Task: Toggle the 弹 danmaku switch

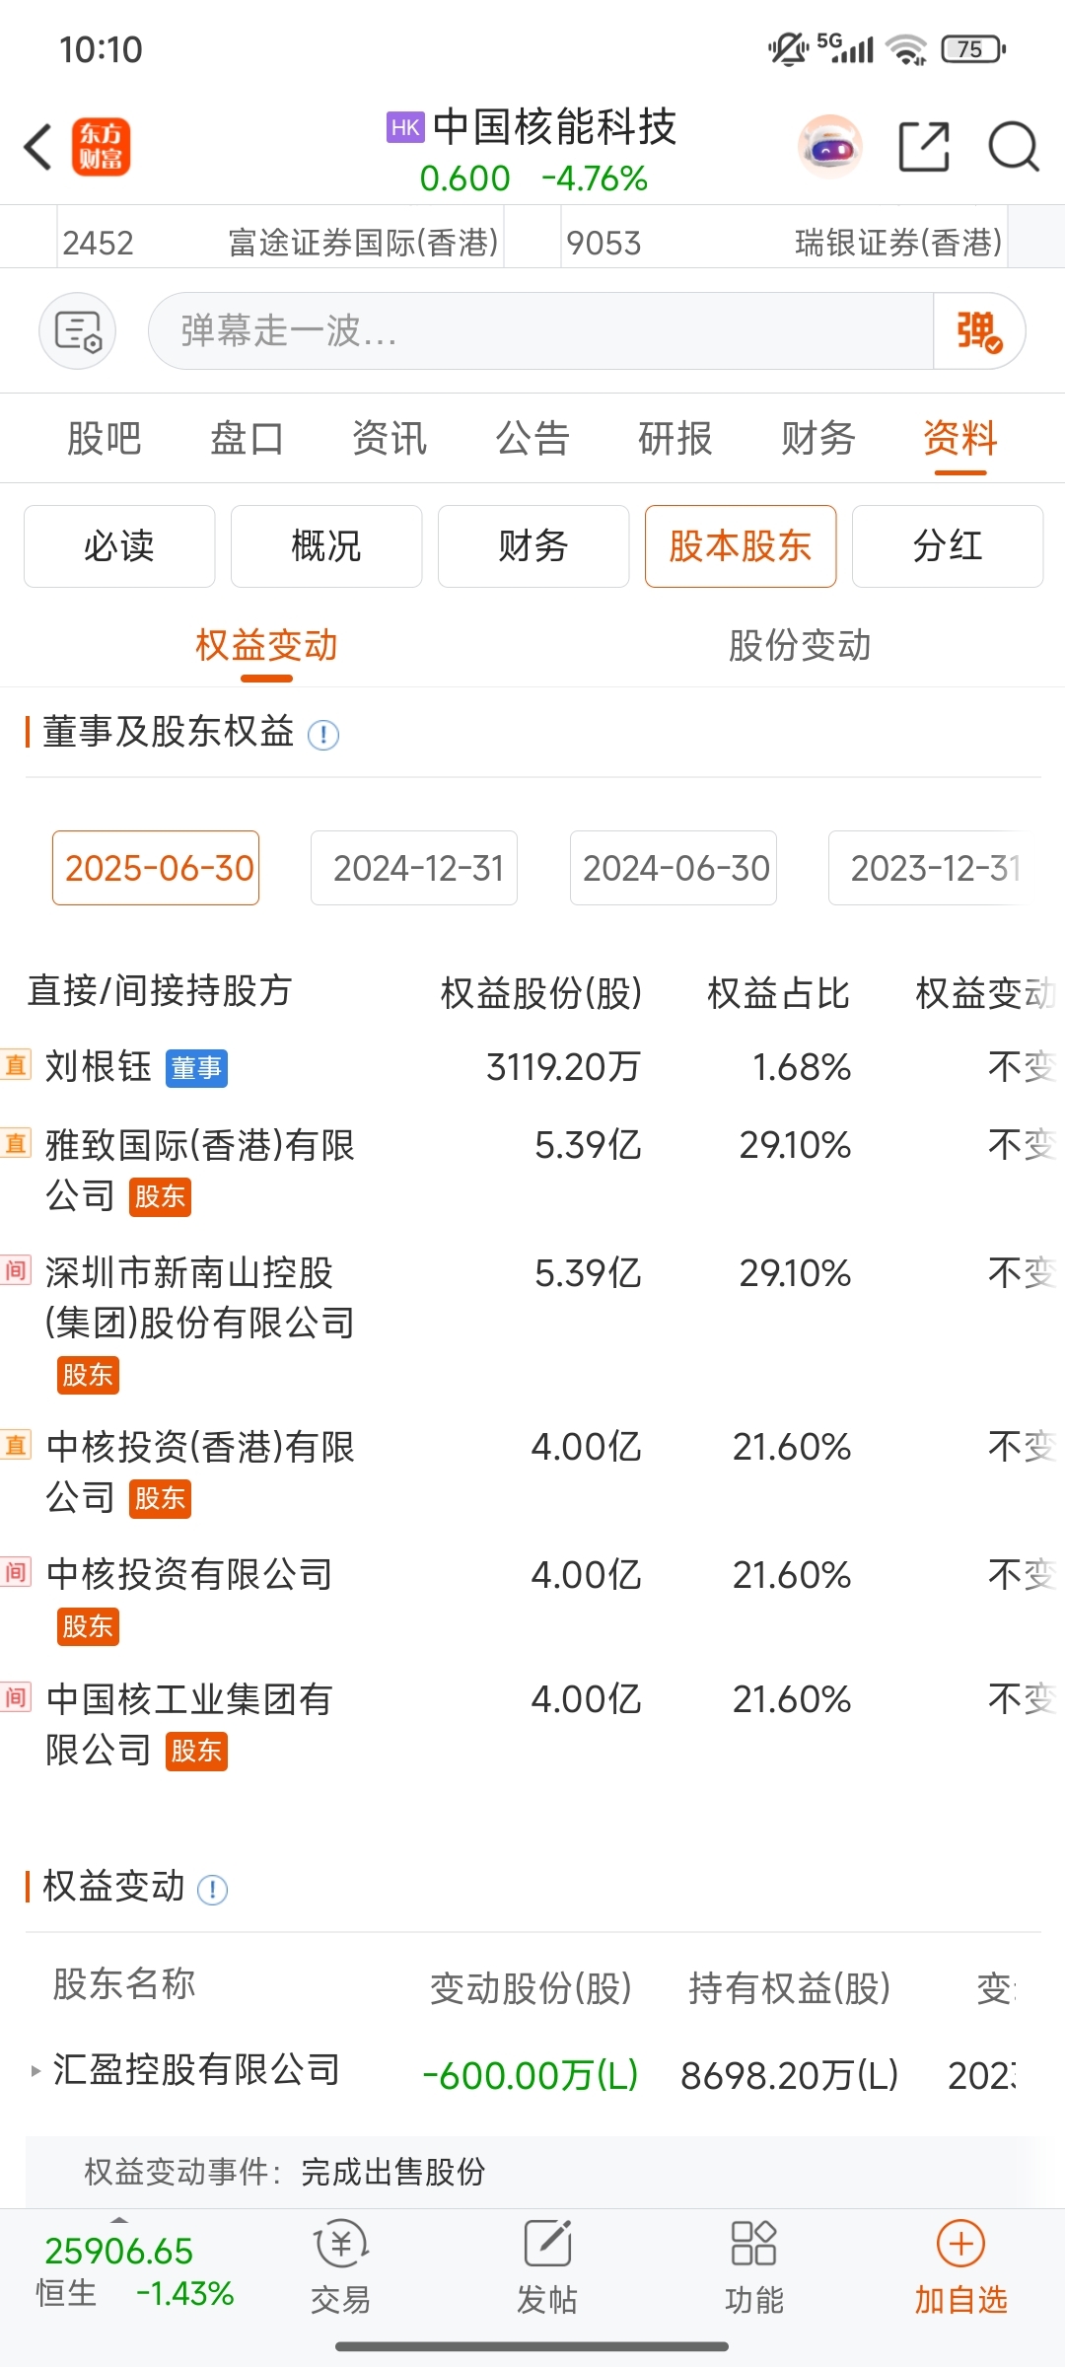Action: coord(979,331)
